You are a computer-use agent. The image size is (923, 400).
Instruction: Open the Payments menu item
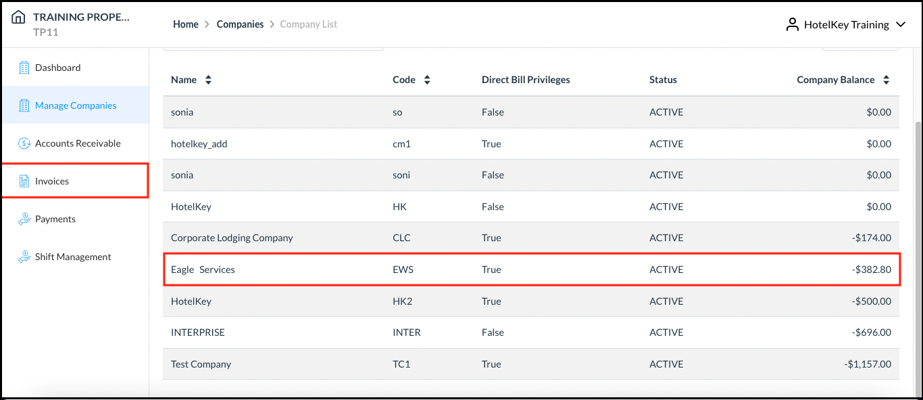(x=55, y=219)
